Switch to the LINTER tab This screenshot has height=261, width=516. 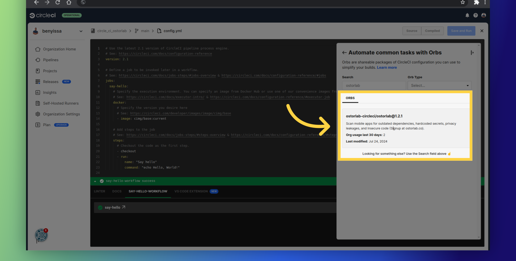point(99,191)
